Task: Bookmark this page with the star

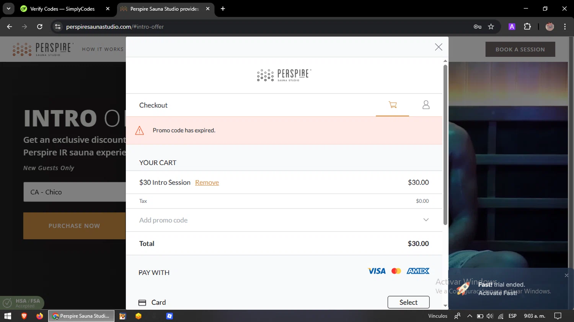Action: [x=491, y=27]
